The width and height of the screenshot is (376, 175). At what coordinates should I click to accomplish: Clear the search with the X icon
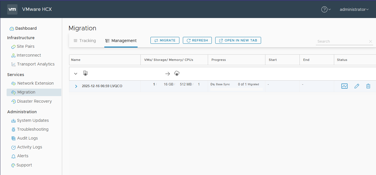tap(371, 41)
